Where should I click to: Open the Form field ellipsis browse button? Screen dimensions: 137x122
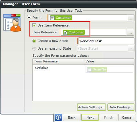(130, 18)
